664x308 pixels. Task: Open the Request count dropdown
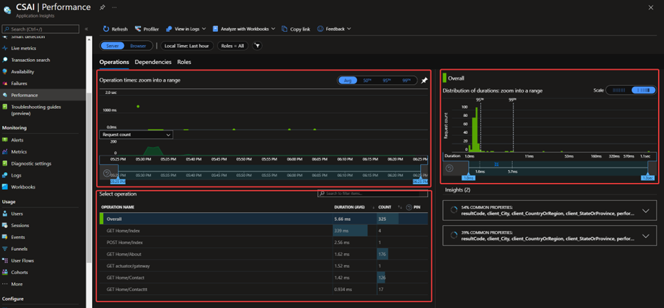click(136, 135)
